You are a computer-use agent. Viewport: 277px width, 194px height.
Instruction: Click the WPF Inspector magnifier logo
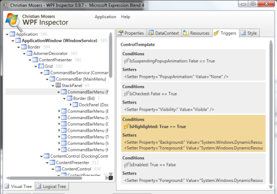point(13,22)
